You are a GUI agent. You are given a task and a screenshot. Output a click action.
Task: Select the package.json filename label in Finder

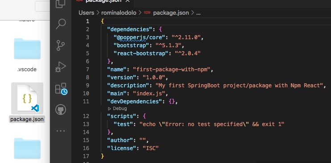click(x=27, y=119)
